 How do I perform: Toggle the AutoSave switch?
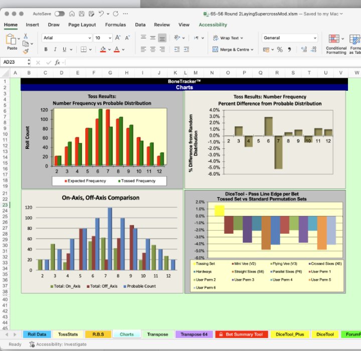point(59,14)
